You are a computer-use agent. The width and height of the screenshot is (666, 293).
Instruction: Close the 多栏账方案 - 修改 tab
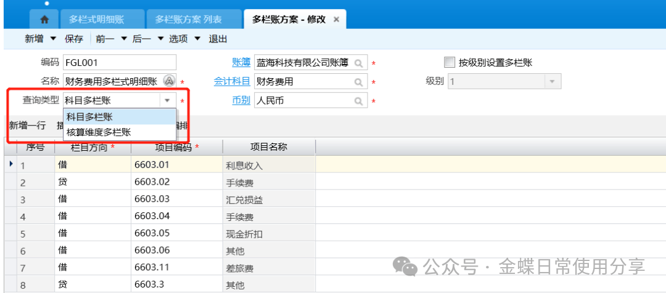336,20
